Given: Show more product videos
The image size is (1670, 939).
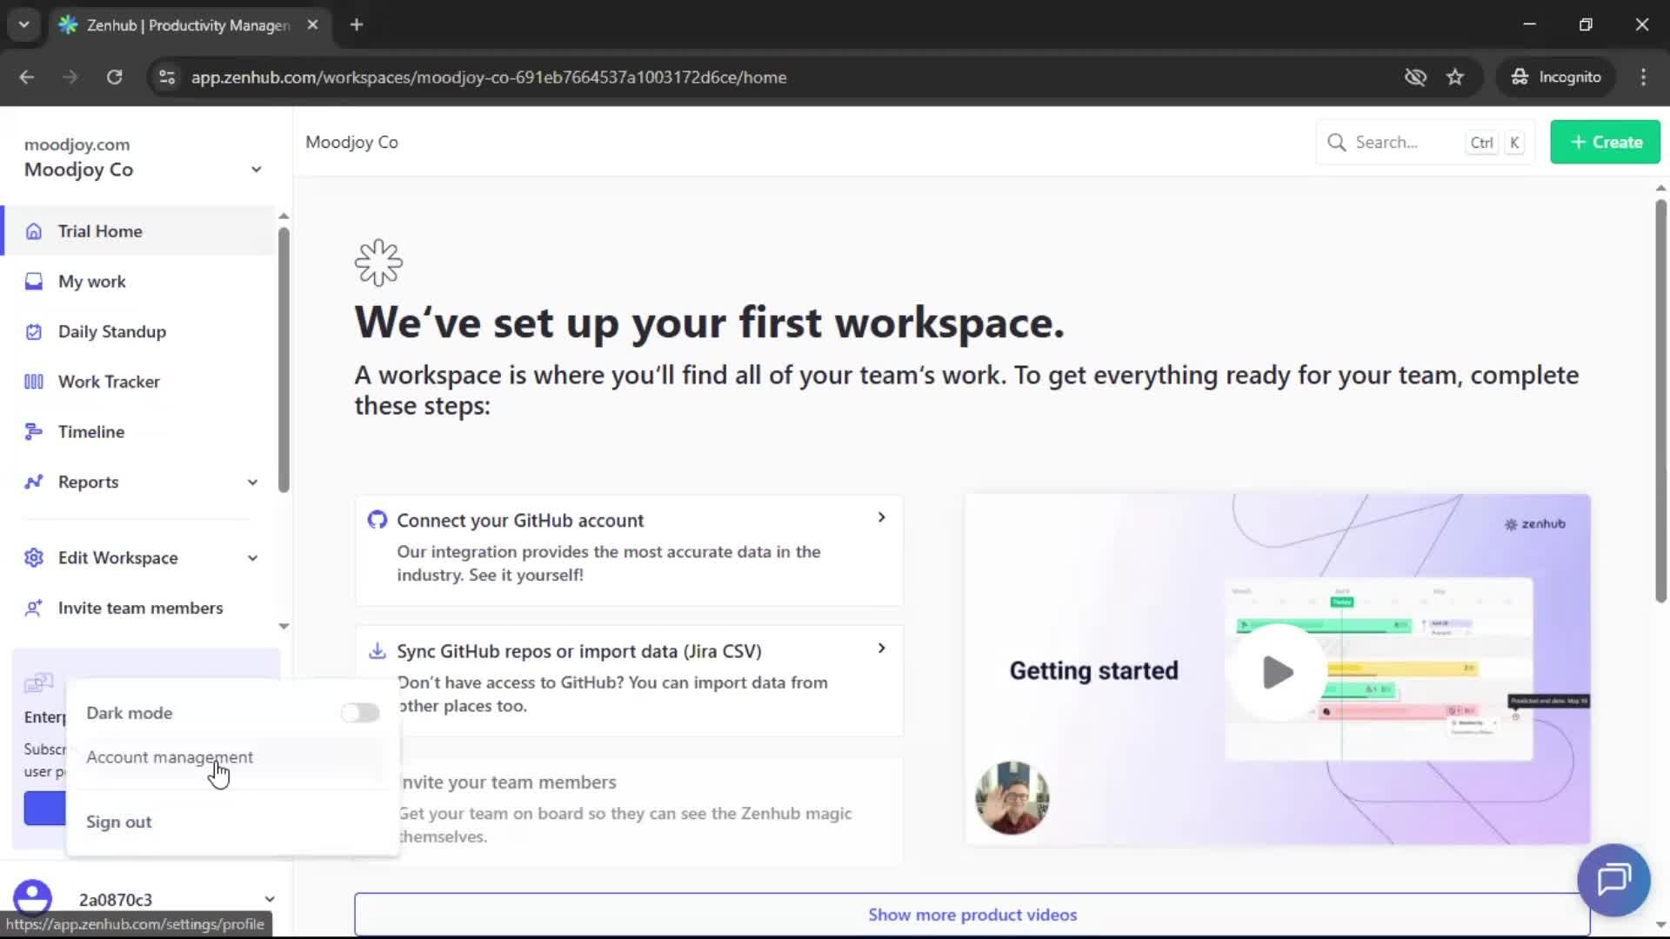Looking at the screenshot, I should (x=972, y=914).
